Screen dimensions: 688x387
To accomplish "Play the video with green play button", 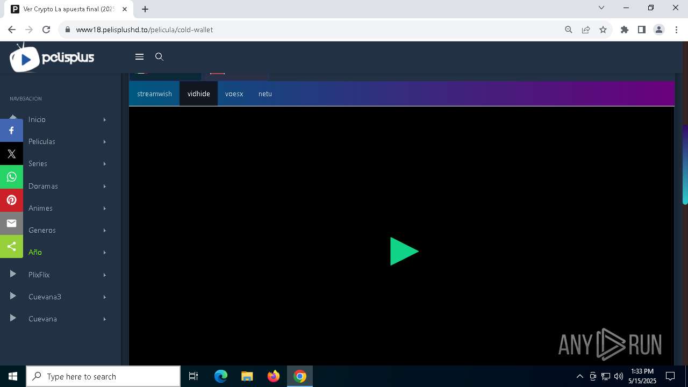I will [x=404, y=251].
